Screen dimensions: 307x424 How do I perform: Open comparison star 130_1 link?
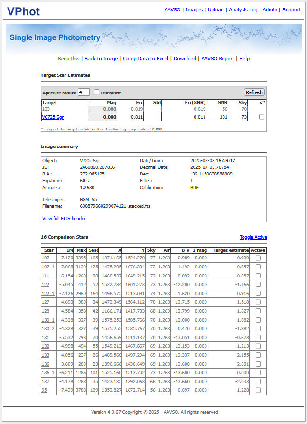48,320
